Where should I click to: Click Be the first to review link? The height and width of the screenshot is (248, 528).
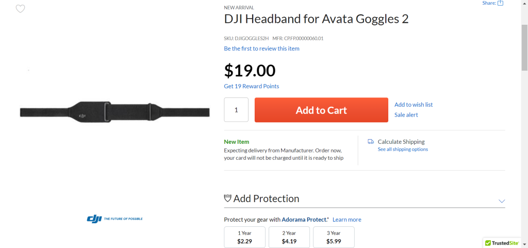pyautogui.click(x=261, y=48)
